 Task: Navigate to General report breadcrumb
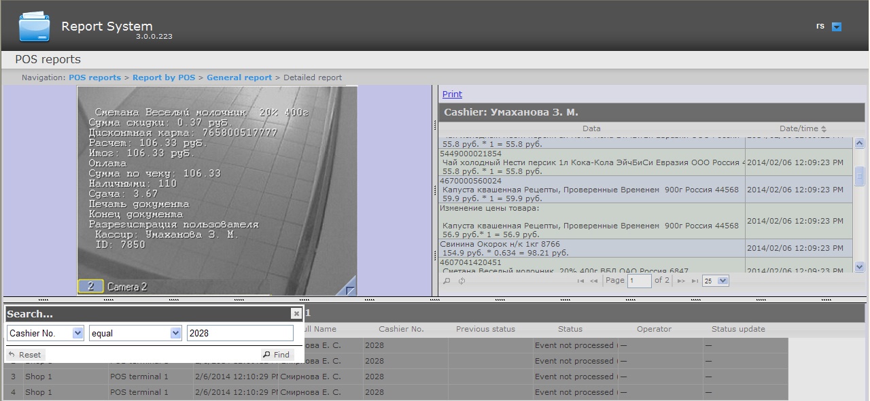click(x=239, y=77)
